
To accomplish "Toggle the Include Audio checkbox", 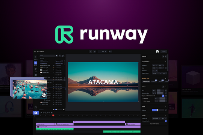I will tap(166, 121).
